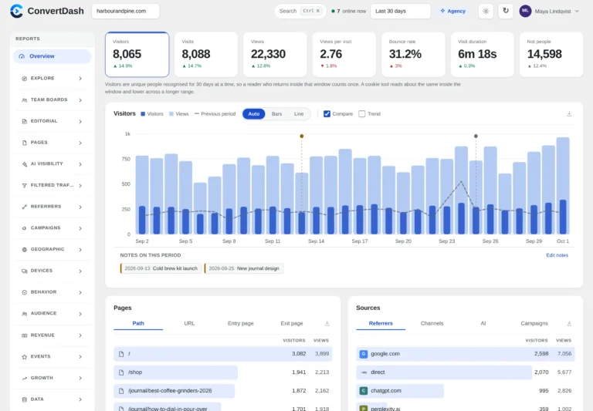Open the harbourandpine.com site selector
This screenshot has height=411, width=593.
point(126,11)
